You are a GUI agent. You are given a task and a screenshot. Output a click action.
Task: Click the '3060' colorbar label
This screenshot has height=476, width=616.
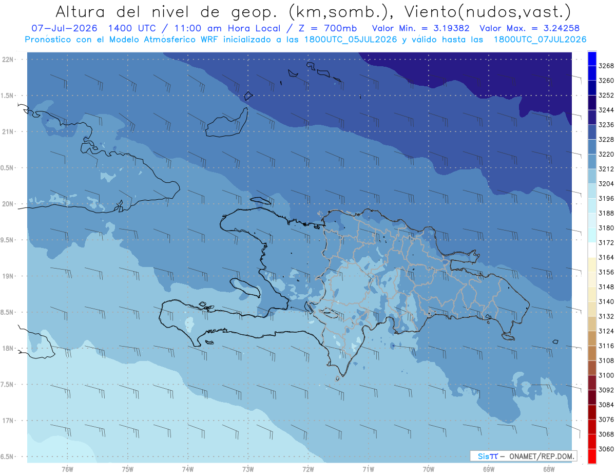606,449
